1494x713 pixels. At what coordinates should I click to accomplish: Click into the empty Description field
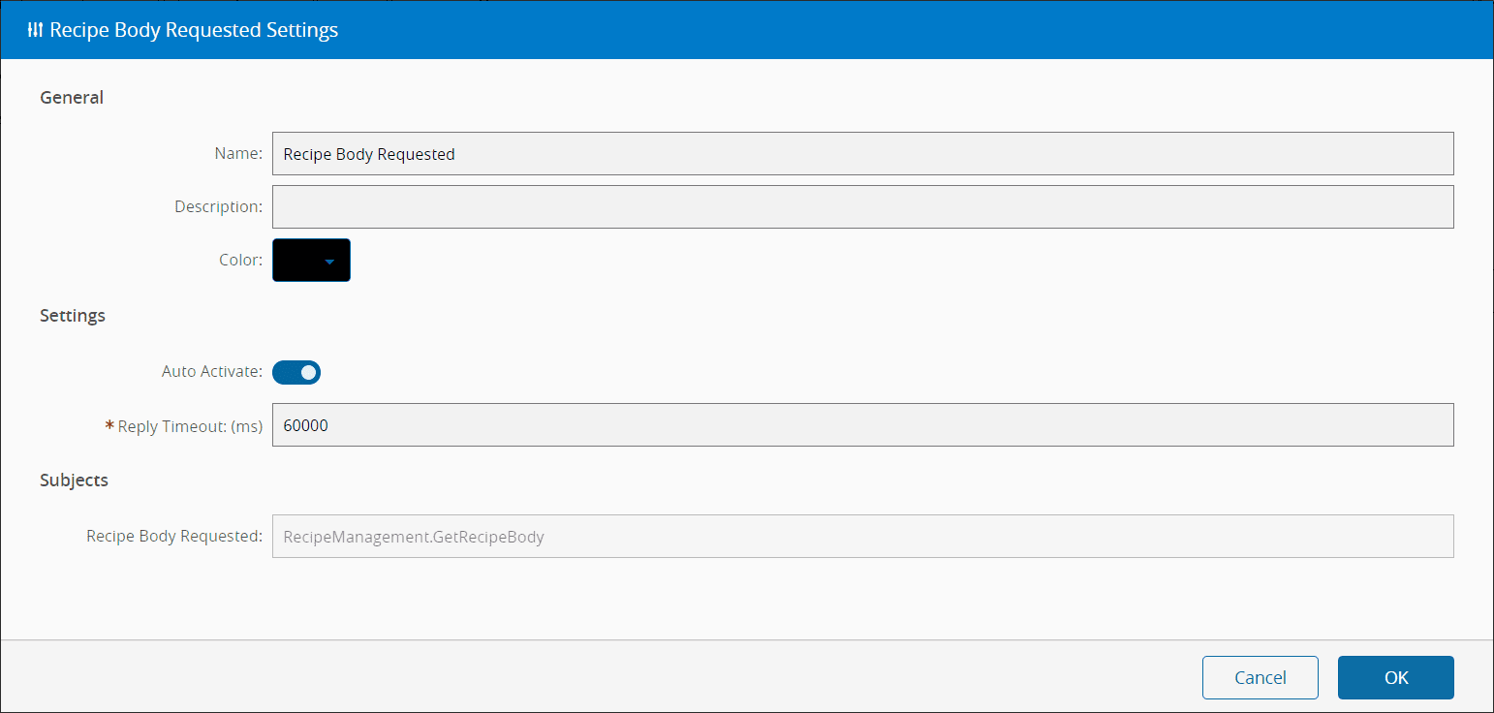click(x=862, y=206)
